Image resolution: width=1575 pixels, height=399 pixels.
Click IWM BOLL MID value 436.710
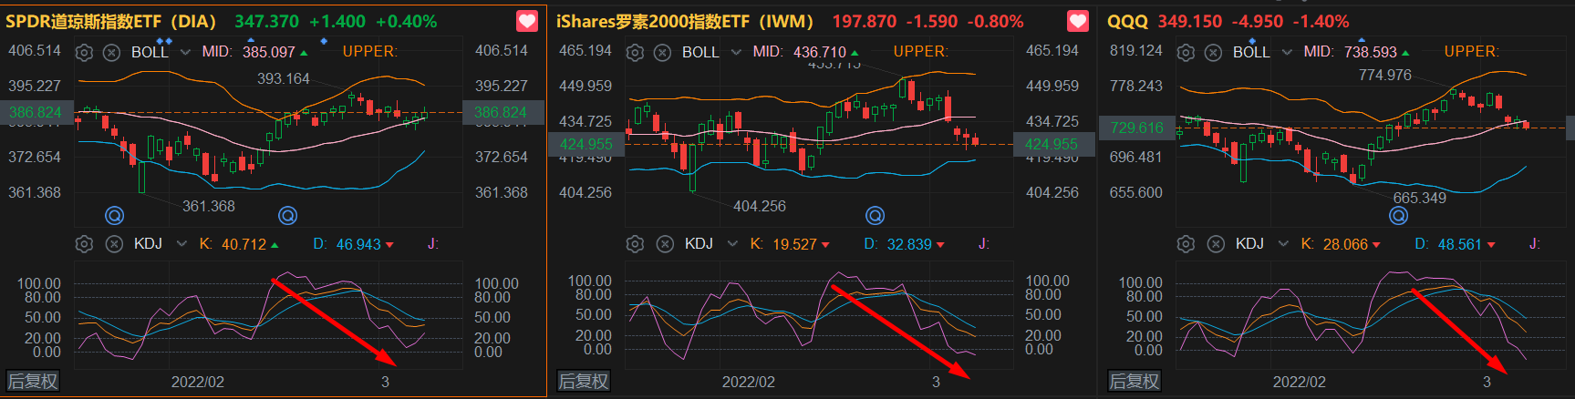[820, 52]
